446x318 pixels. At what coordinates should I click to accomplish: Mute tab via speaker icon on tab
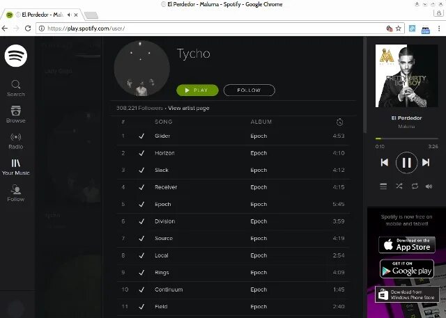point(69,15)
